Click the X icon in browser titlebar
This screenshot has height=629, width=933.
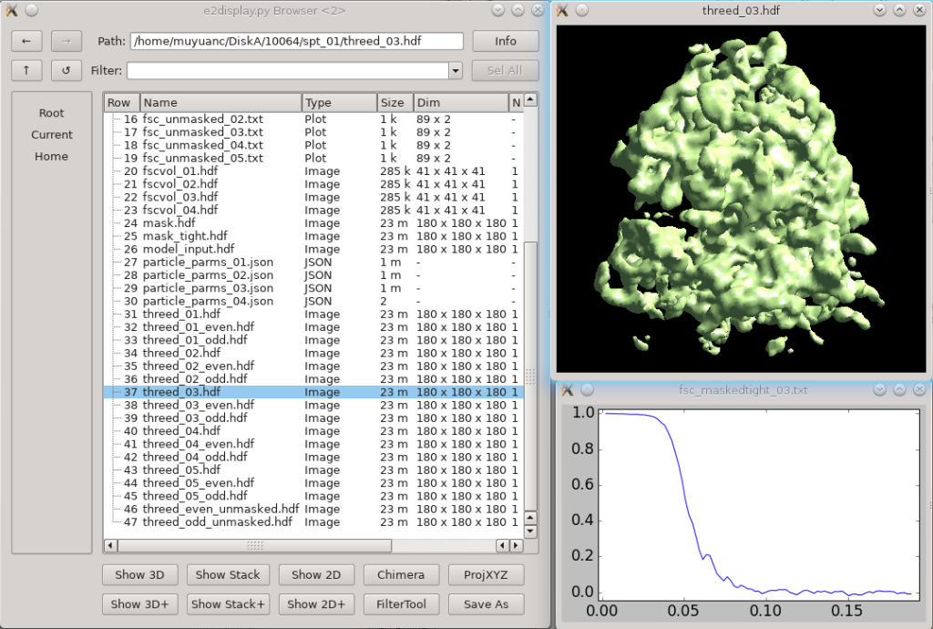[12, 10]
